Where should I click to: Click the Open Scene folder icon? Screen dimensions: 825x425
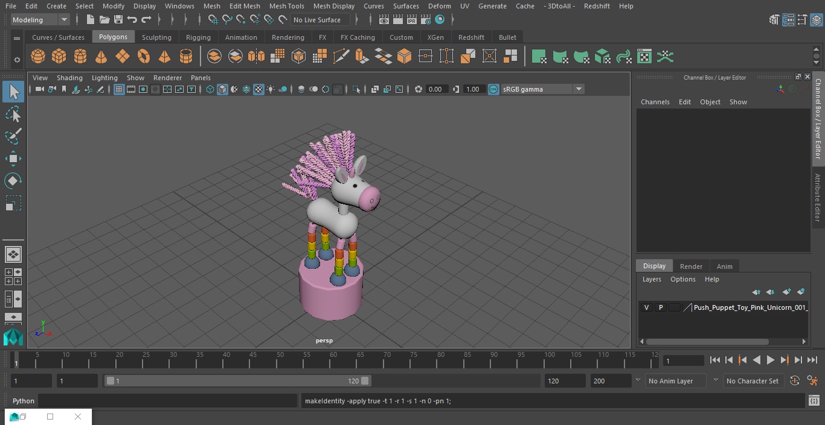coord(104,20)
